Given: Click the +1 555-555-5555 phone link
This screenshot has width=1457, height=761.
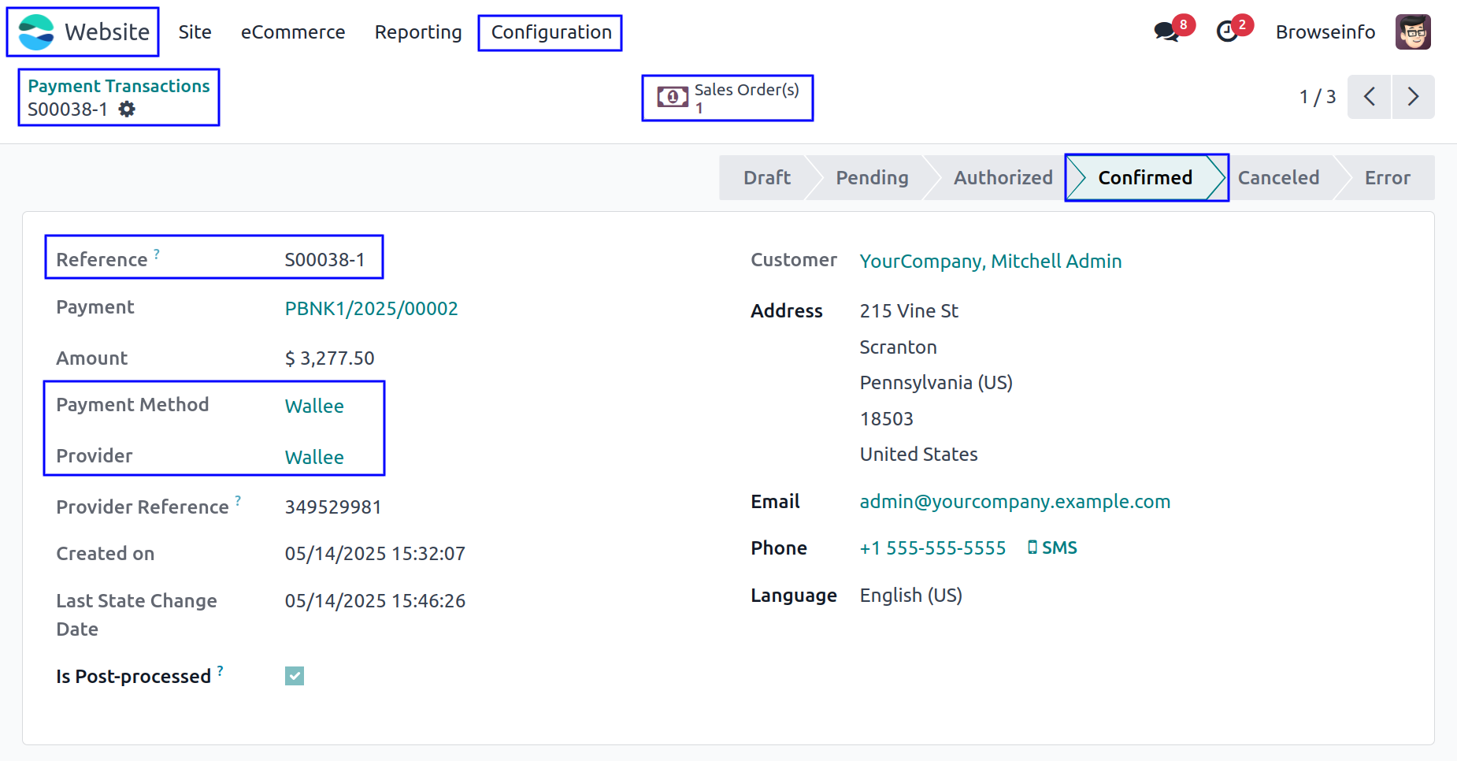Looking at the screenshot, I should coord(932,548).
